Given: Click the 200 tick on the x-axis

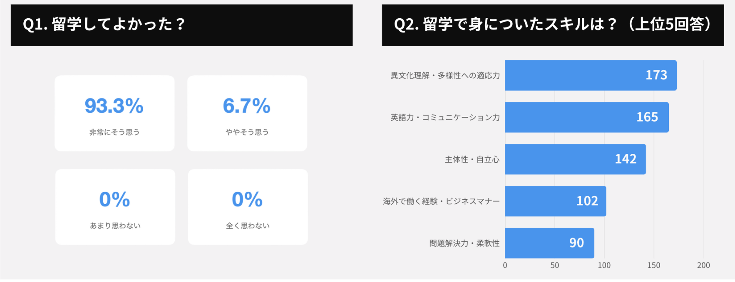Looking at the screenshot, I should 703,265.
